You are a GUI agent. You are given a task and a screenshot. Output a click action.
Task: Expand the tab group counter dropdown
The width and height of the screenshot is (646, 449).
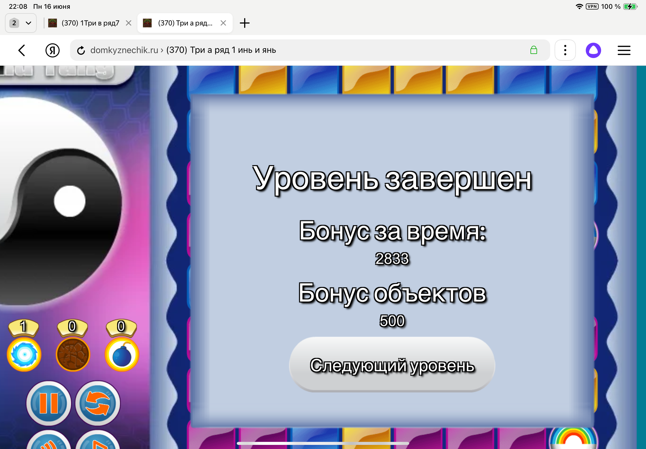[x=21, y=23]
